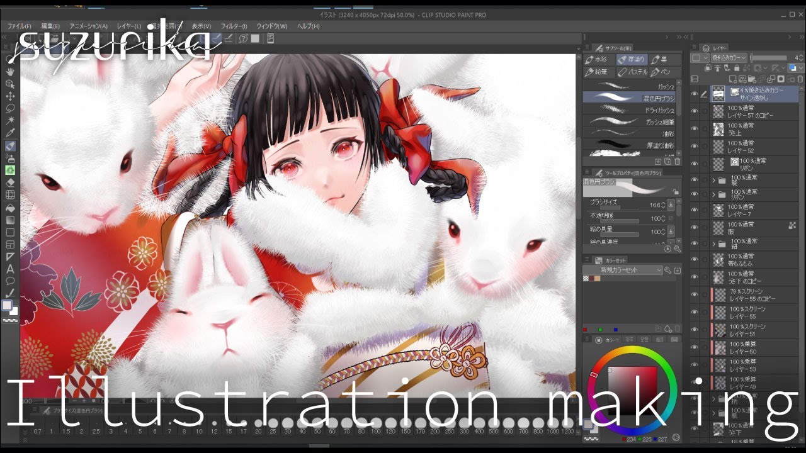Hide the 帯もふもふ layer

[x=695, y=259]
